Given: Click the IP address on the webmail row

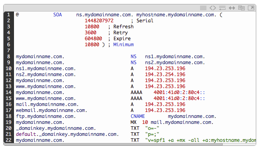Looking at the screenshot, I should 165,110.
